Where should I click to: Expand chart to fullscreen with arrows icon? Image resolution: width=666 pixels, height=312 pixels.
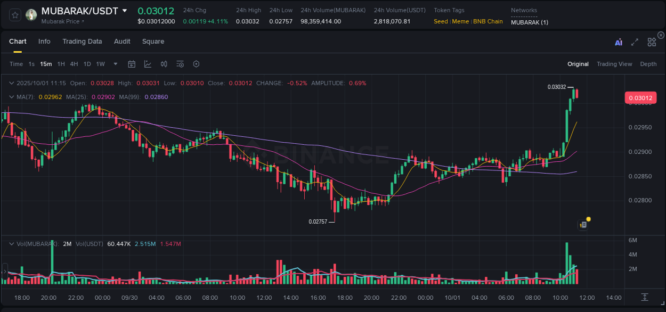point(635,42)
